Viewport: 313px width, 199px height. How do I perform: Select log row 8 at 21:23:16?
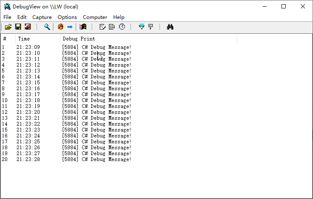tap(66, 89)
